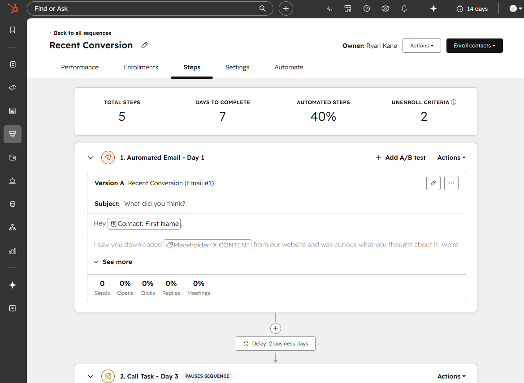Open the Marketplace icon in the top bar
The height and width of the screenshot is (383, 524).
[x=348, y=8]
